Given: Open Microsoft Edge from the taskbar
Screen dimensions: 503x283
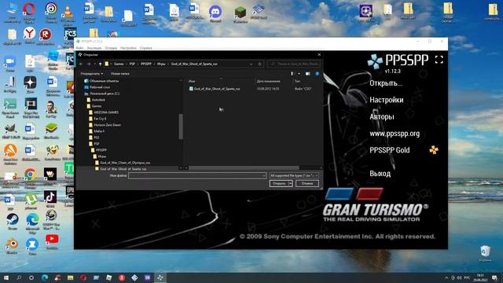Looking at the screenshot, I should (45, 277).
